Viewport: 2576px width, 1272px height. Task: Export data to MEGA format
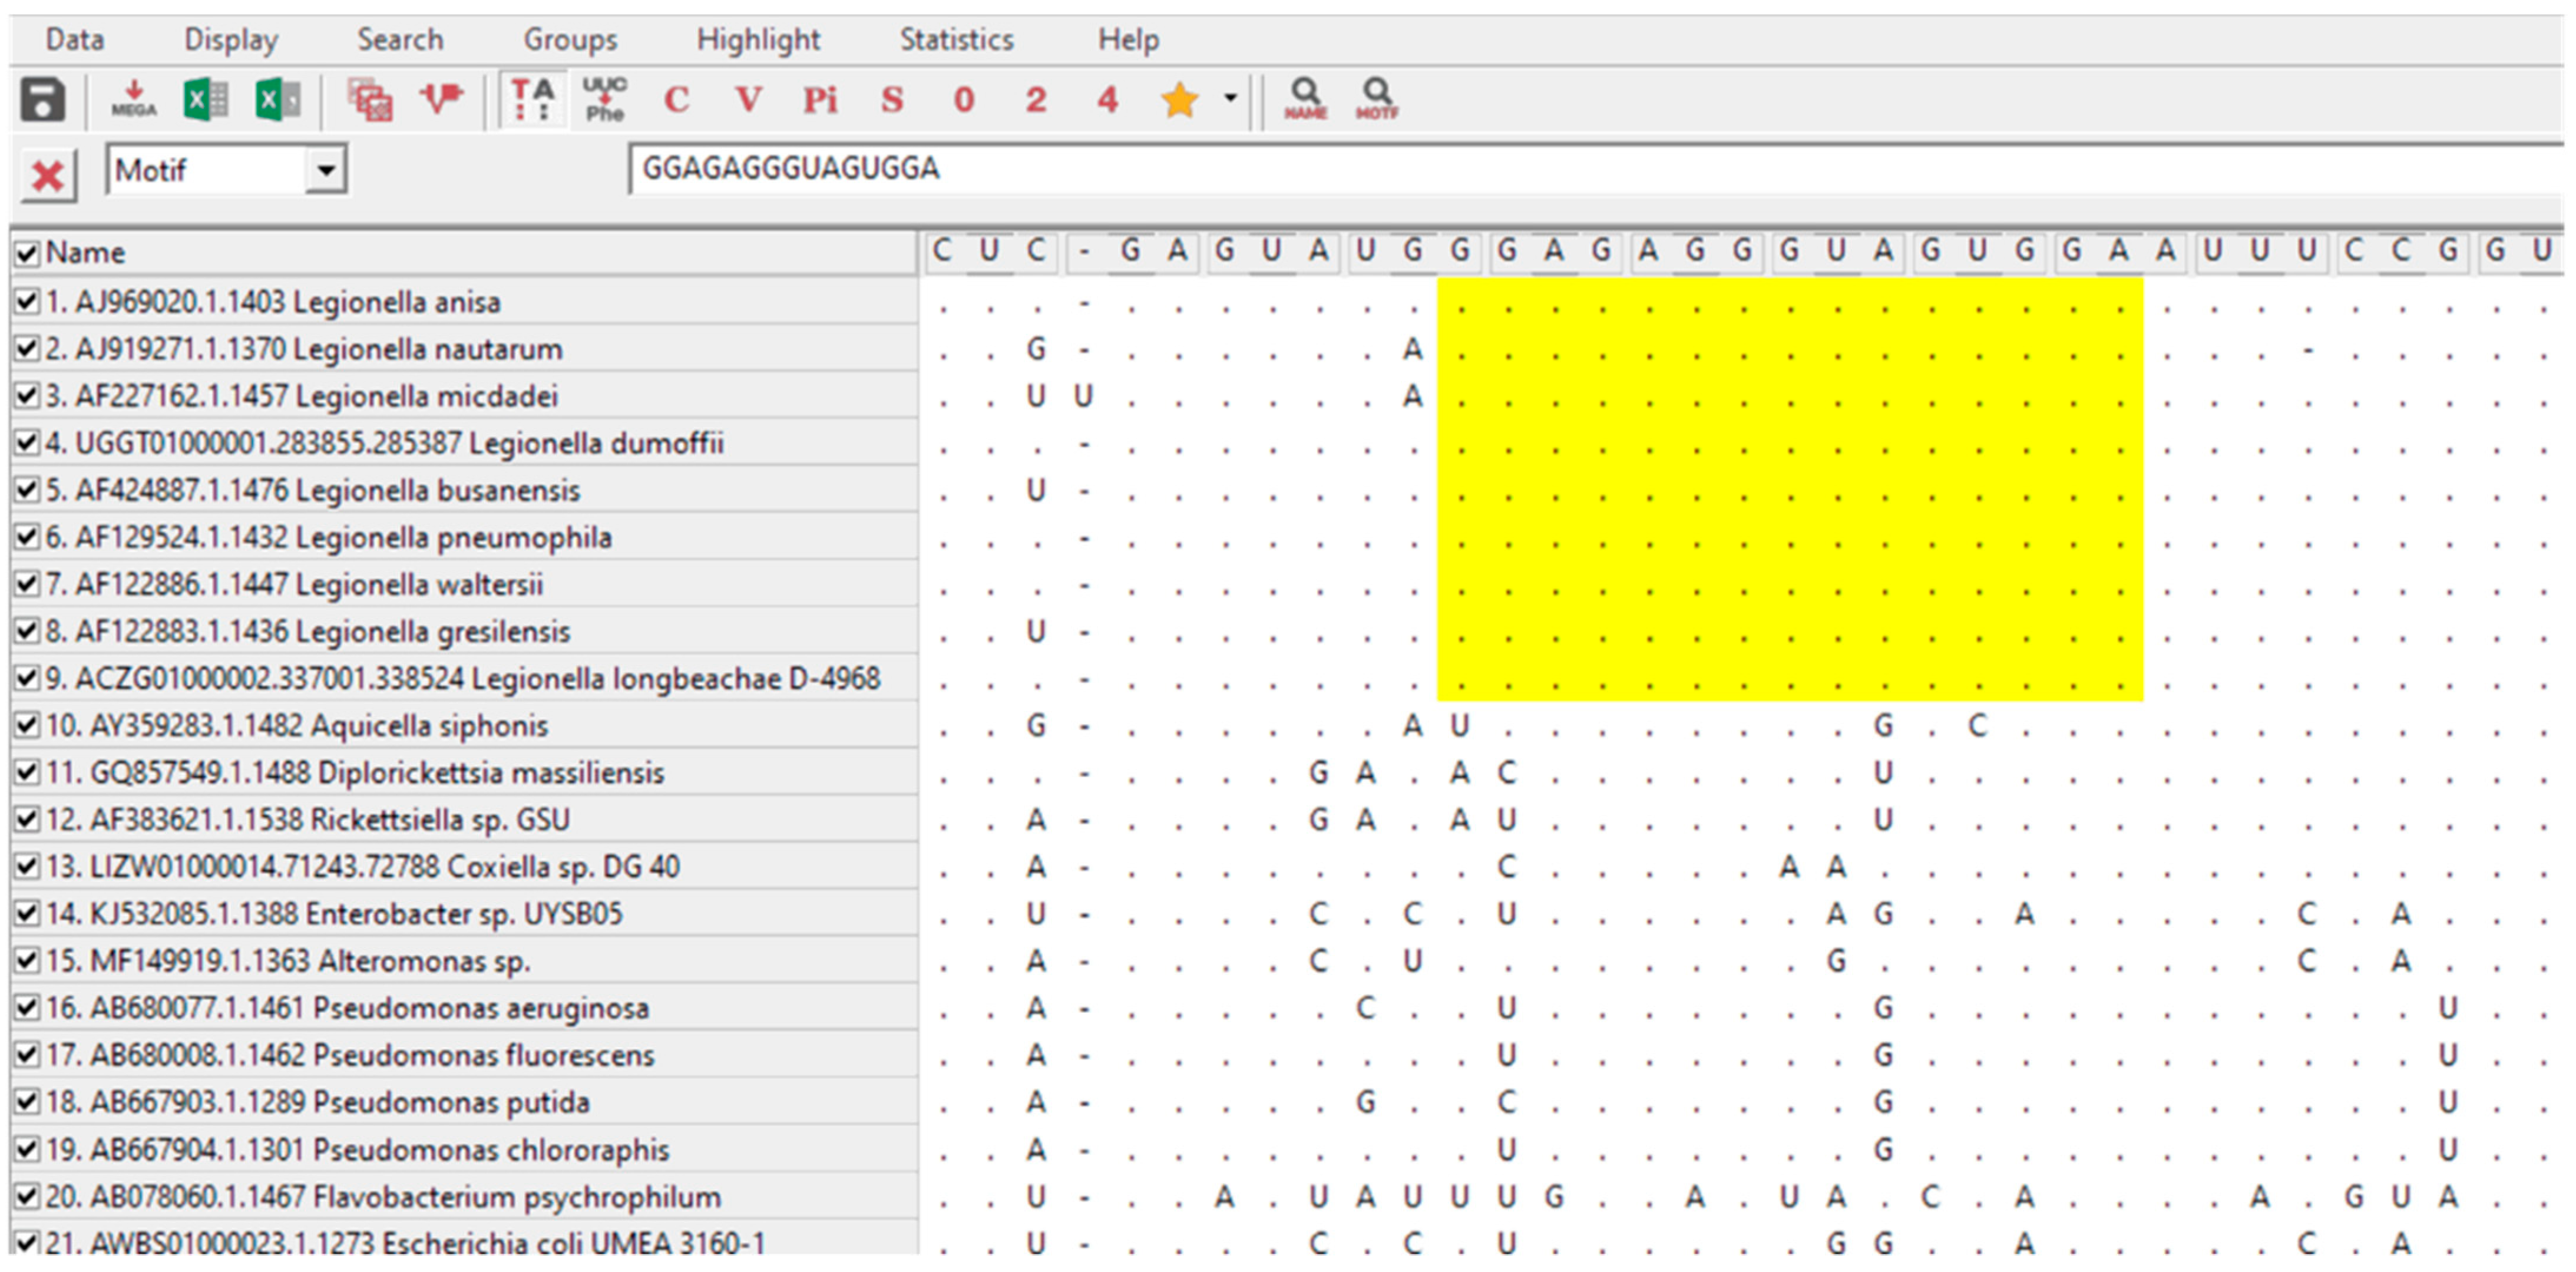pyautogui.click(x=134, y=100)
